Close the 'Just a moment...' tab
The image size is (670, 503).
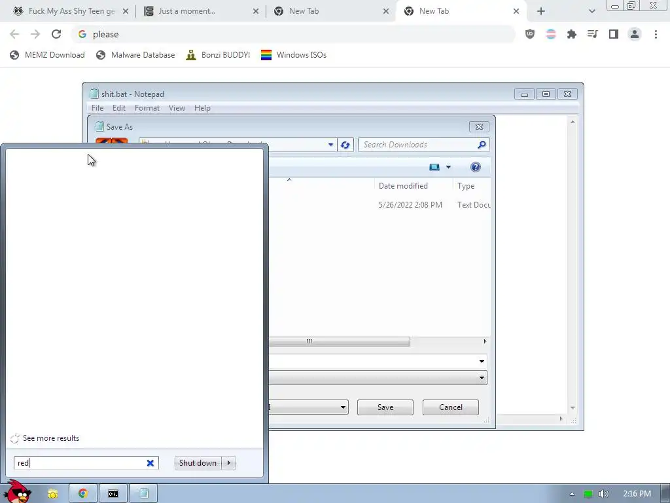click(256, 11)
